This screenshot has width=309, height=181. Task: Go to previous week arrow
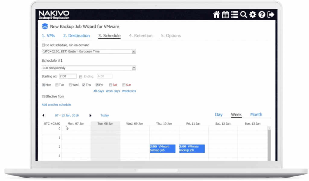point(43,115)
